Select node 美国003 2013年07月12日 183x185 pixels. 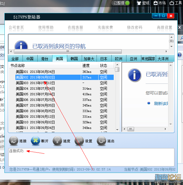pos(65,83)
